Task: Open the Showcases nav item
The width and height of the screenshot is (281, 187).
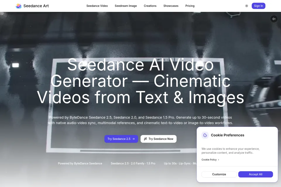Action: [x=171, y=6]
